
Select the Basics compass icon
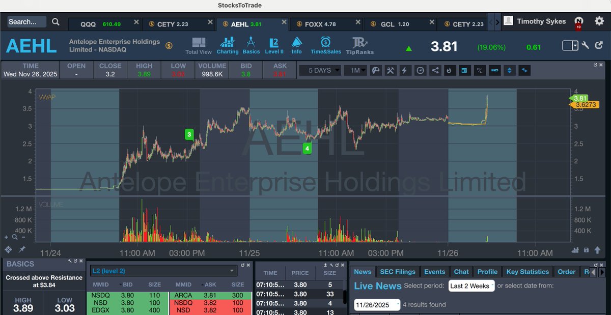click(x=252, y=45)
